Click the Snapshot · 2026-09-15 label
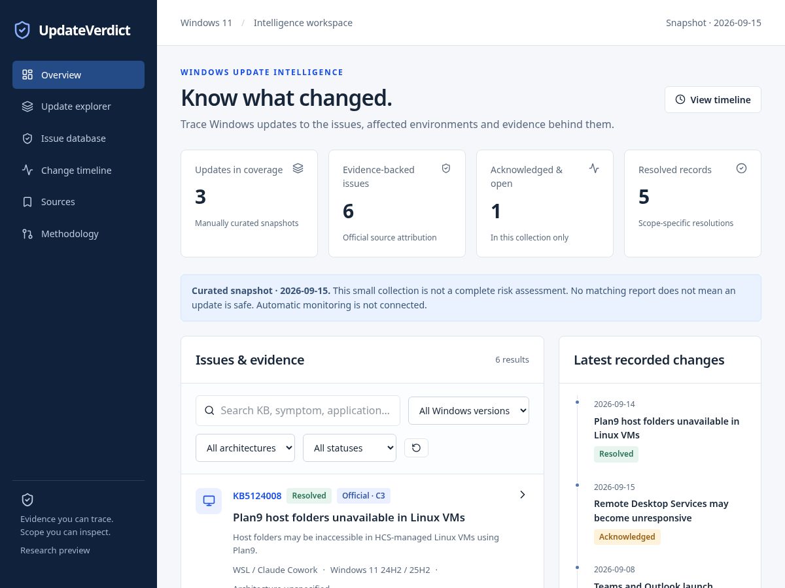The width and height of the screenshot is (785, 588). click(x=714, y=23)
